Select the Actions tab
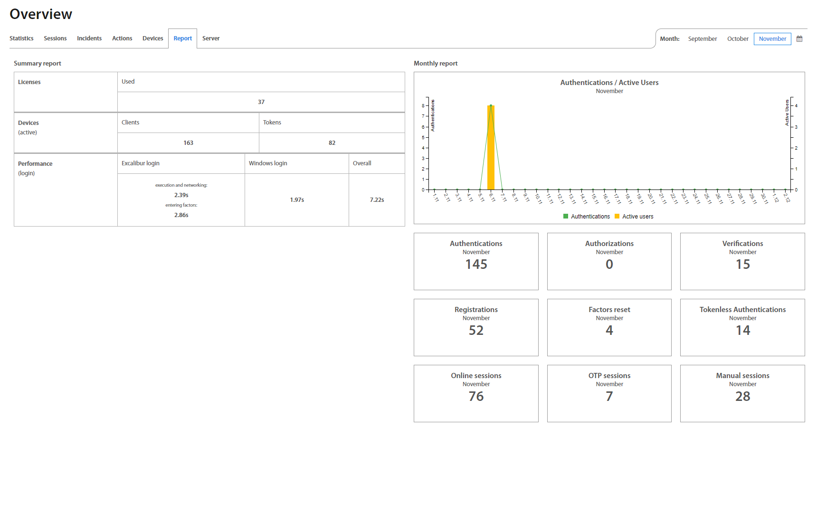Screen dimensions: 817x513 pos(122,38)
